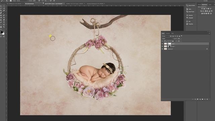Select the Hand tool
The width and height of the screenshot is (215, 121).
coord(1,27)
